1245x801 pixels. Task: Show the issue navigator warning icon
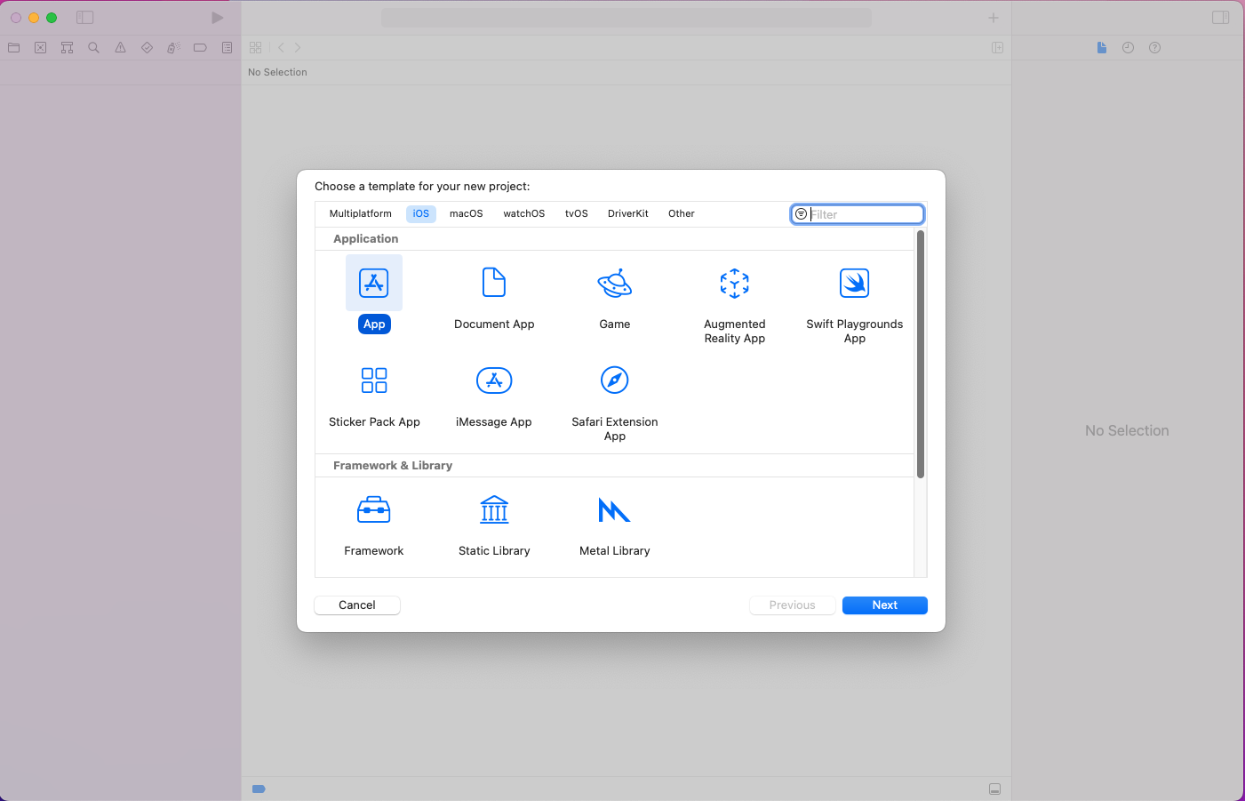[121, 48]
